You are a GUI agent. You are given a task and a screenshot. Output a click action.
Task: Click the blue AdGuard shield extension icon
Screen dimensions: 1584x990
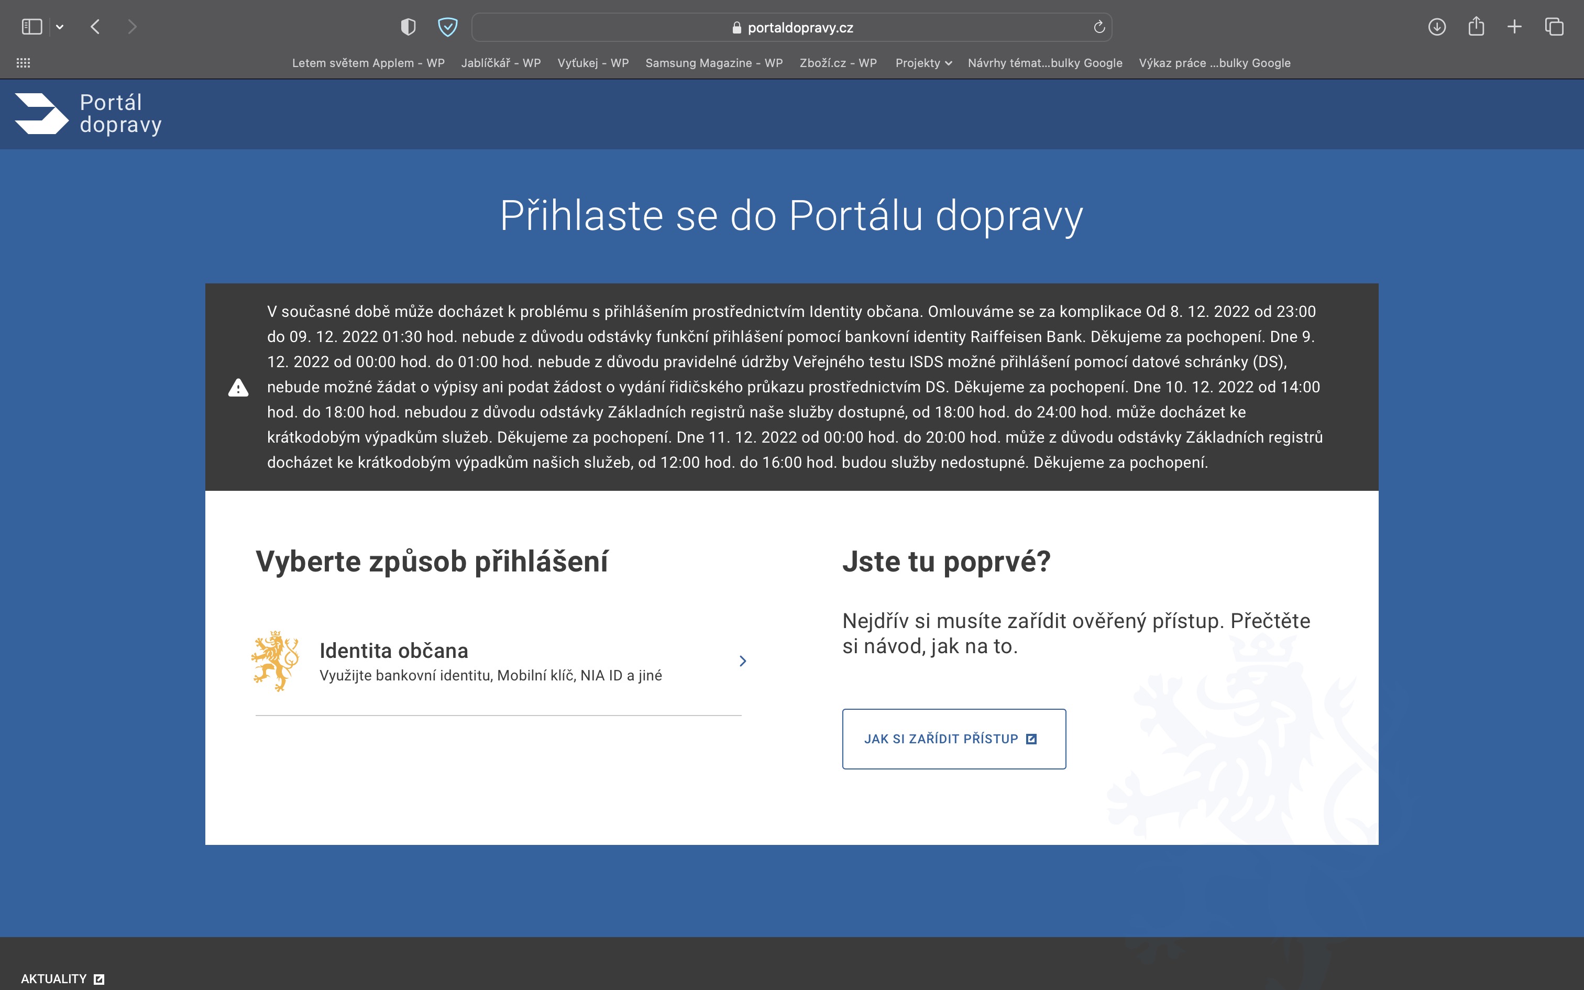(447, 27)
